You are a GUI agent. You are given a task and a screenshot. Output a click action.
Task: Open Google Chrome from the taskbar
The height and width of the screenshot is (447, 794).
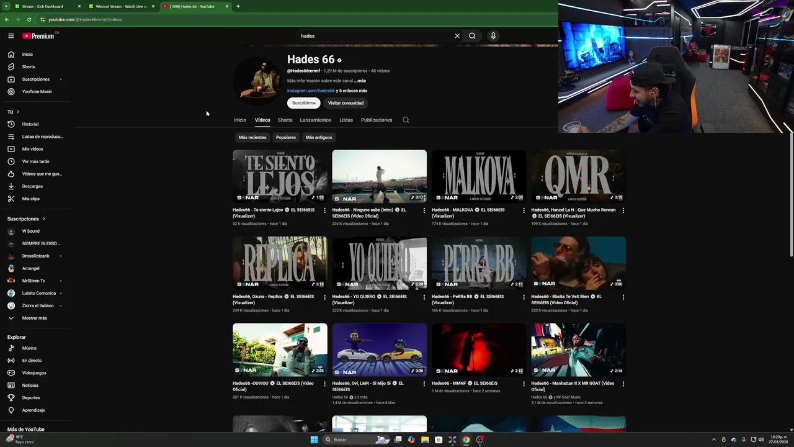(x=466, y=440)
